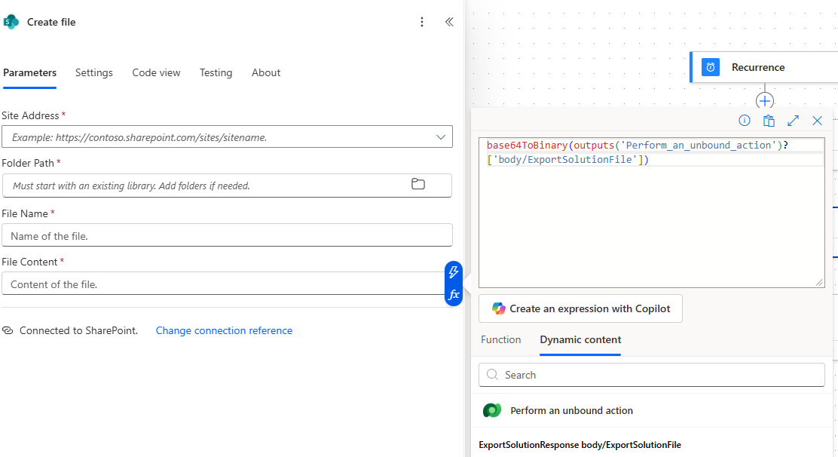838x457 pixels.
Task: Click the File Name input field
Action: [227, 235]
